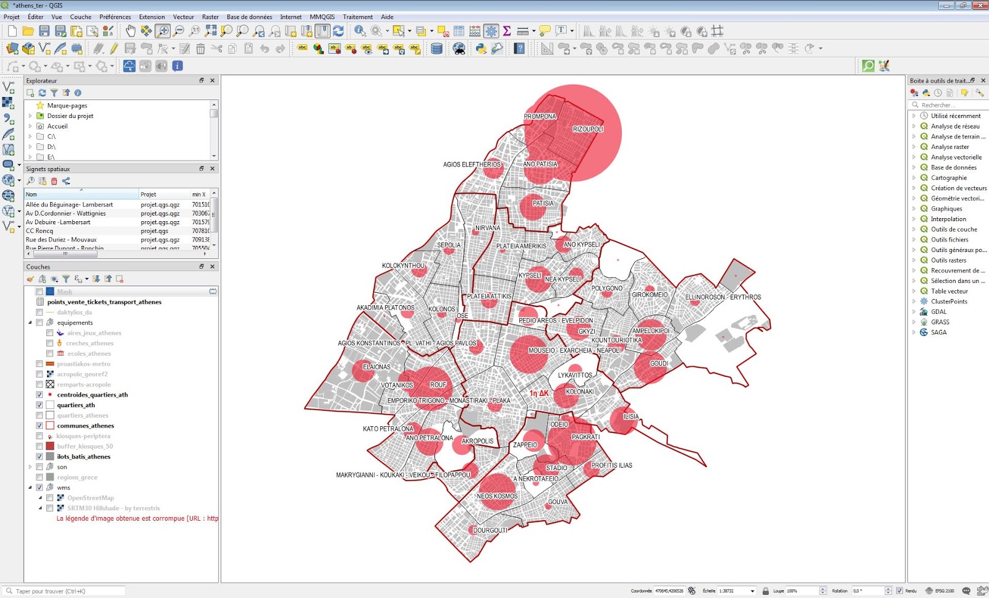Click the blue info icon in bottom toolbar
This screenshot has width=989, height=598.
click(177, 65)
